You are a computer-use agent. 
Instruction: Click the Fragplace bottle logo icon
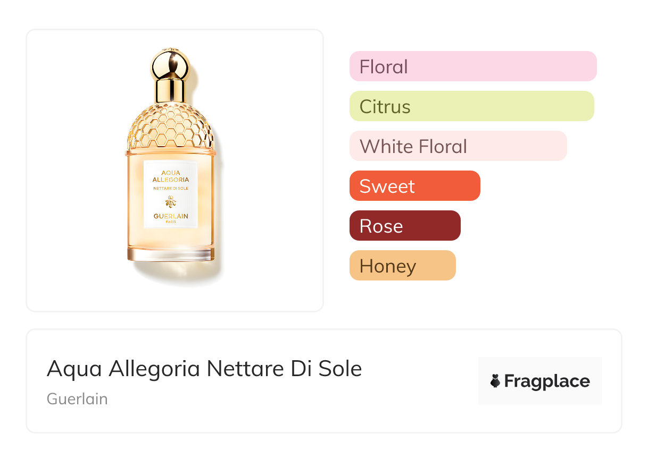[495, 381]
